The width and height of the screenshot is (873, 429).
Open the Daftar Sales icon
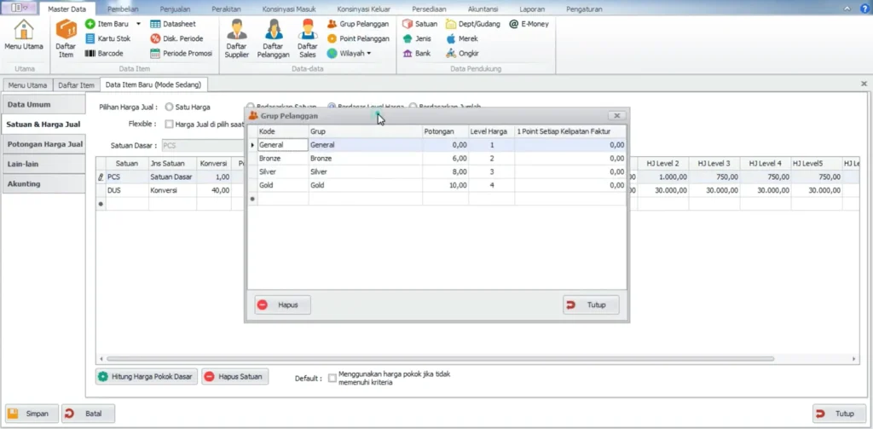tap(308, 38)
